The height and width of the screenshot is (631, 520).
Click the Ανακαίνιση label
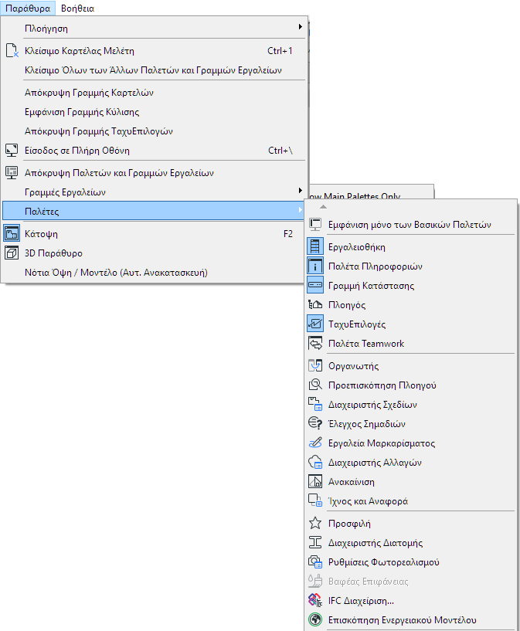(x=351, y=482)
